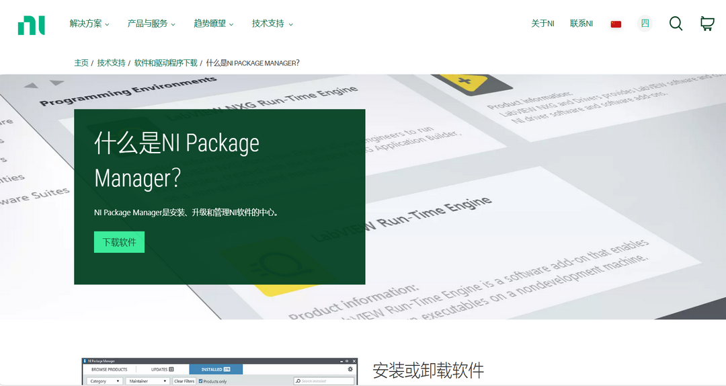
Task: Click the 什么是NI PACKAGE MANAGER? breadcrumb text
Action: [253, 63]
